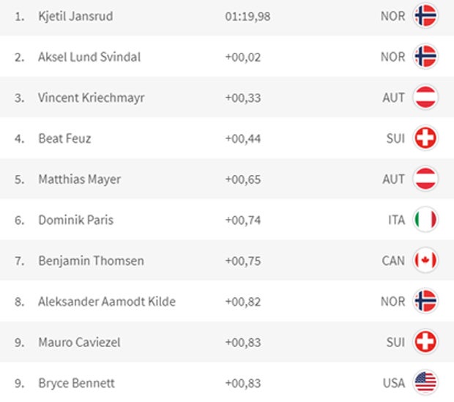Click the +00,82 time gap

(242, 302)
